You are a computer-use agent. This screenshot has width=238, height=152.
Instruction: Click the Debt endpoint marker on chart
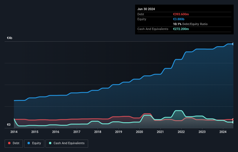[x=233, y=119]
